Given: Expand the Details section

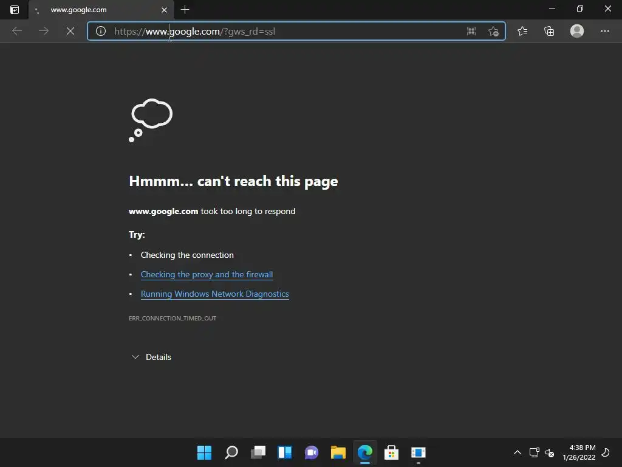Looking at the screenshot, I should (151, 357).
